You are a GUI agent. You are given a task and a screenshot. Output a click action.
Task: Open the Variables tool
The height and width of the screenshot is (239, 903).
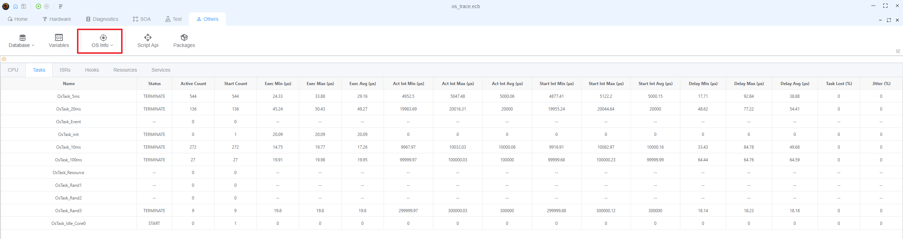(x=59, y=41)
